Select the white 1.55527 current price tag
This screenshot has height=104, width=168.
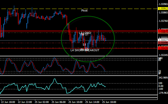(163, 40)
